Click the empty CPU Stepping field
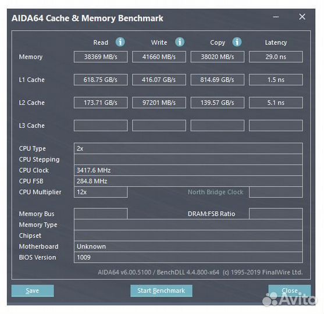Viewport: 324px width, 314px height. click(x=188, y=159)
